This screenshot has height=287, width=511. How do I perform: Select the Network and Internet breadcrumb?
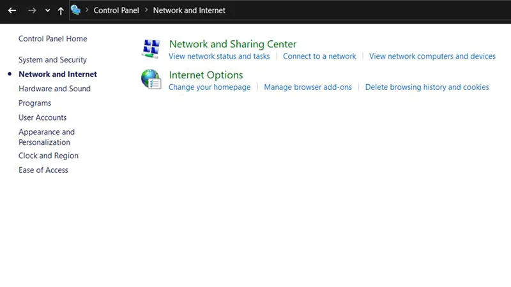point(189,10)
